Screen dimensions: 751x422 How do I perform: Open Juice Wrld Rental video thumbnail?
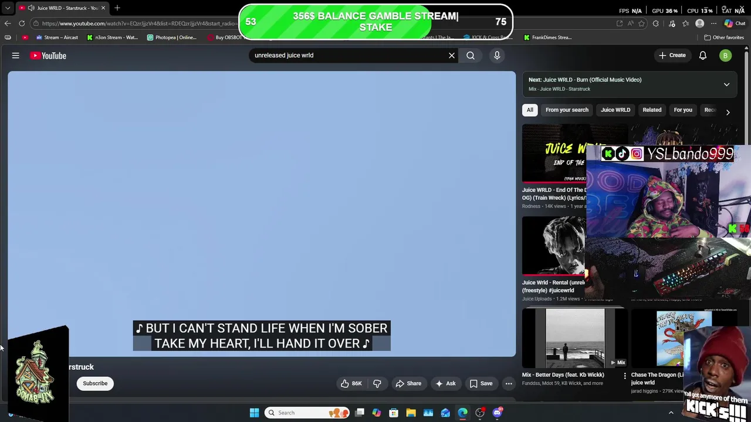(554, 246)
